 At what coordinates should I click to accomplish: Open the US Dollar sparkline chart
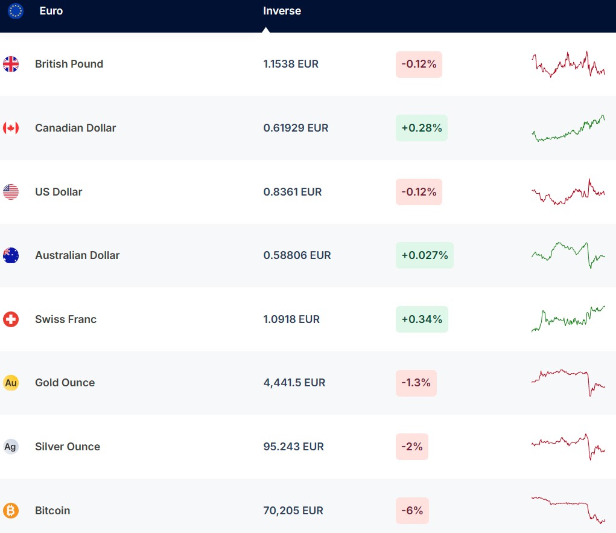click(568, 192)
